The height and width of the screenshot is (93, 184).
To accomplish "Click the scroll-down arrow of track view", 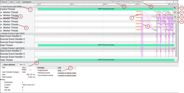I will (176, 60).
